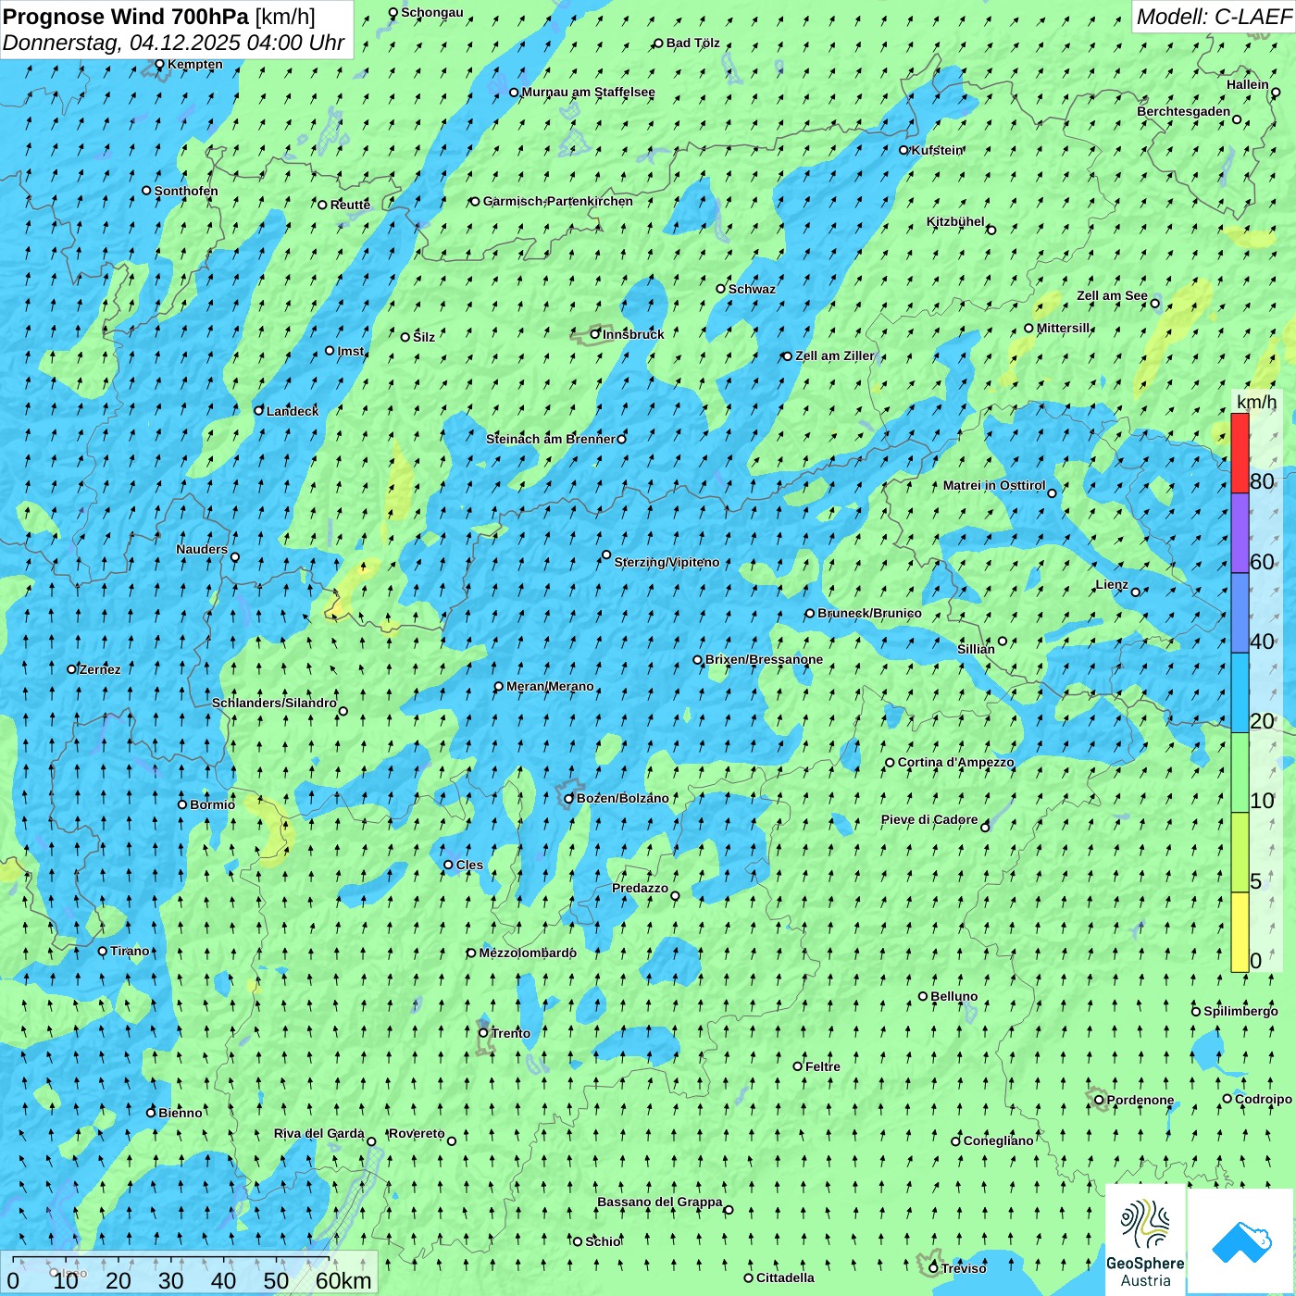Click the Nauders label
This screenshot has width=1296, height=1296.
(x=201, y=549)
